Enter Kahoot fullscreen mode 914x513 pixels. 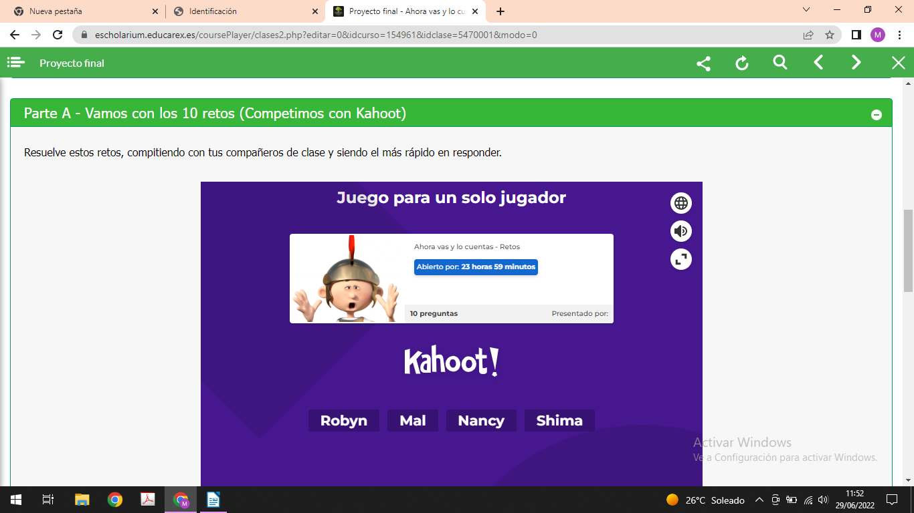point(681,259)
